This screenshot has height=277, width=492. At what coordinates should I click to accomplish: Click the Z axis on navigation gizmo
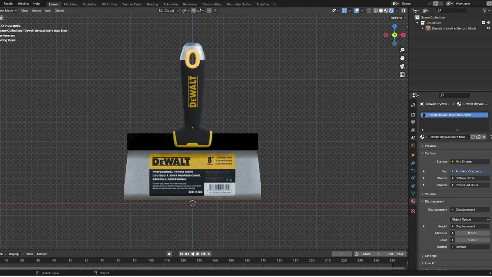[394, 26]
